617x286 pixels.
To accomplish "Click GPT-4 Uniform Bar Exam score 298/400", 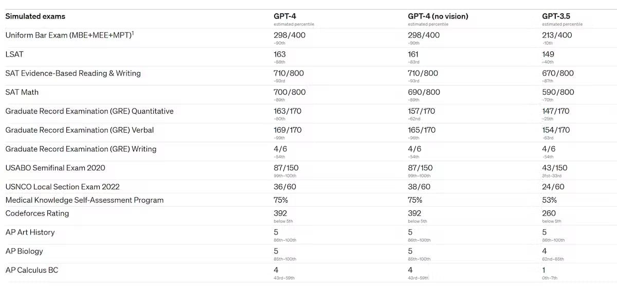I will (x=289, y=35).
